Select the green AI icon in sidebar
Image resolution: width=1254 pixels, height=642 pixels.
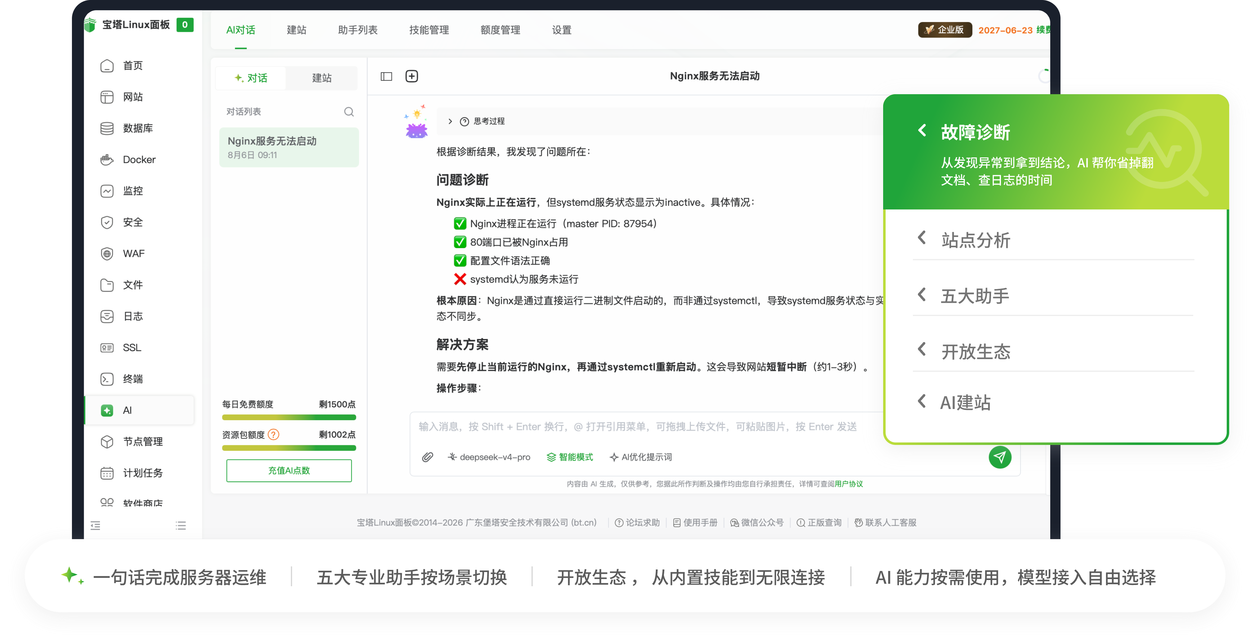click(x=107, y=411)
